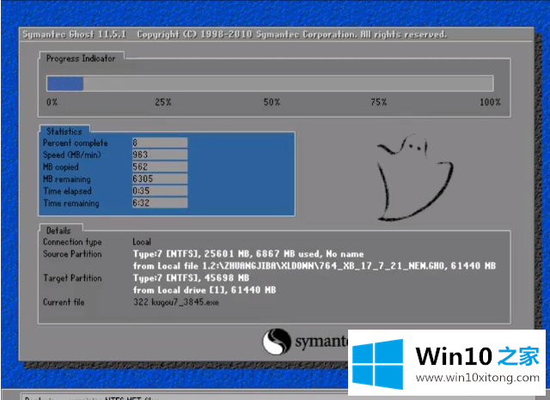Click the MB copied label
Image resolution: width=550 pixels, height=400 pixels.
point(61,167)
